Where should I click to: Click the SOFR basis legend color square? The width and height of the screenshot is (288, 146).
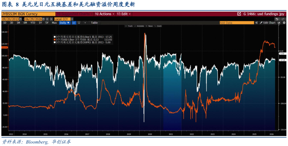pyautogui.click(x=54, y=42)
